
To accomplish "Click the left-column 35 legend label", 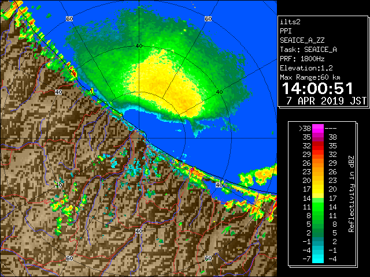I will point(306,137).
